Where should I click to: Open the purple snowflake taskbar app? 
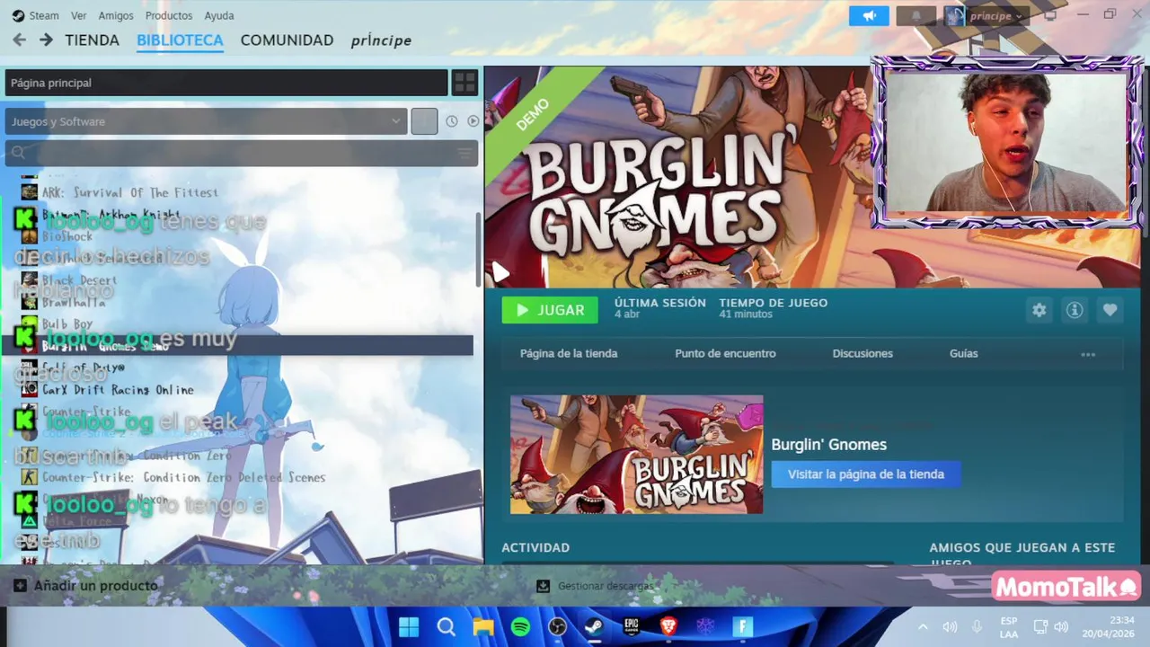705,626
